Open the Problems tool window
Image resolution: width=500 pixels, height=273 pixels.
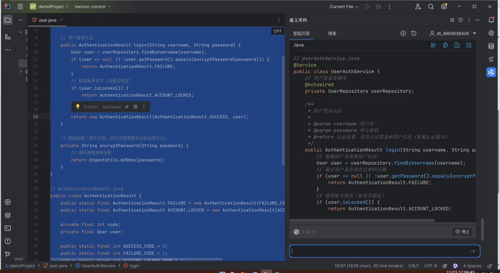tap(7, 241)
